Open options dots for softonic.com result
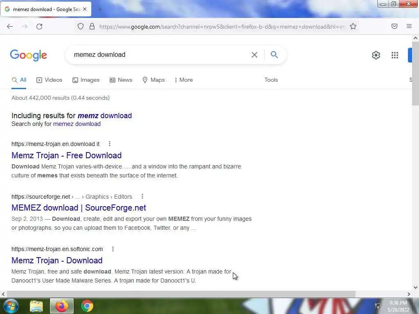Viewport: 419px width, 314px height. (113, 249)
